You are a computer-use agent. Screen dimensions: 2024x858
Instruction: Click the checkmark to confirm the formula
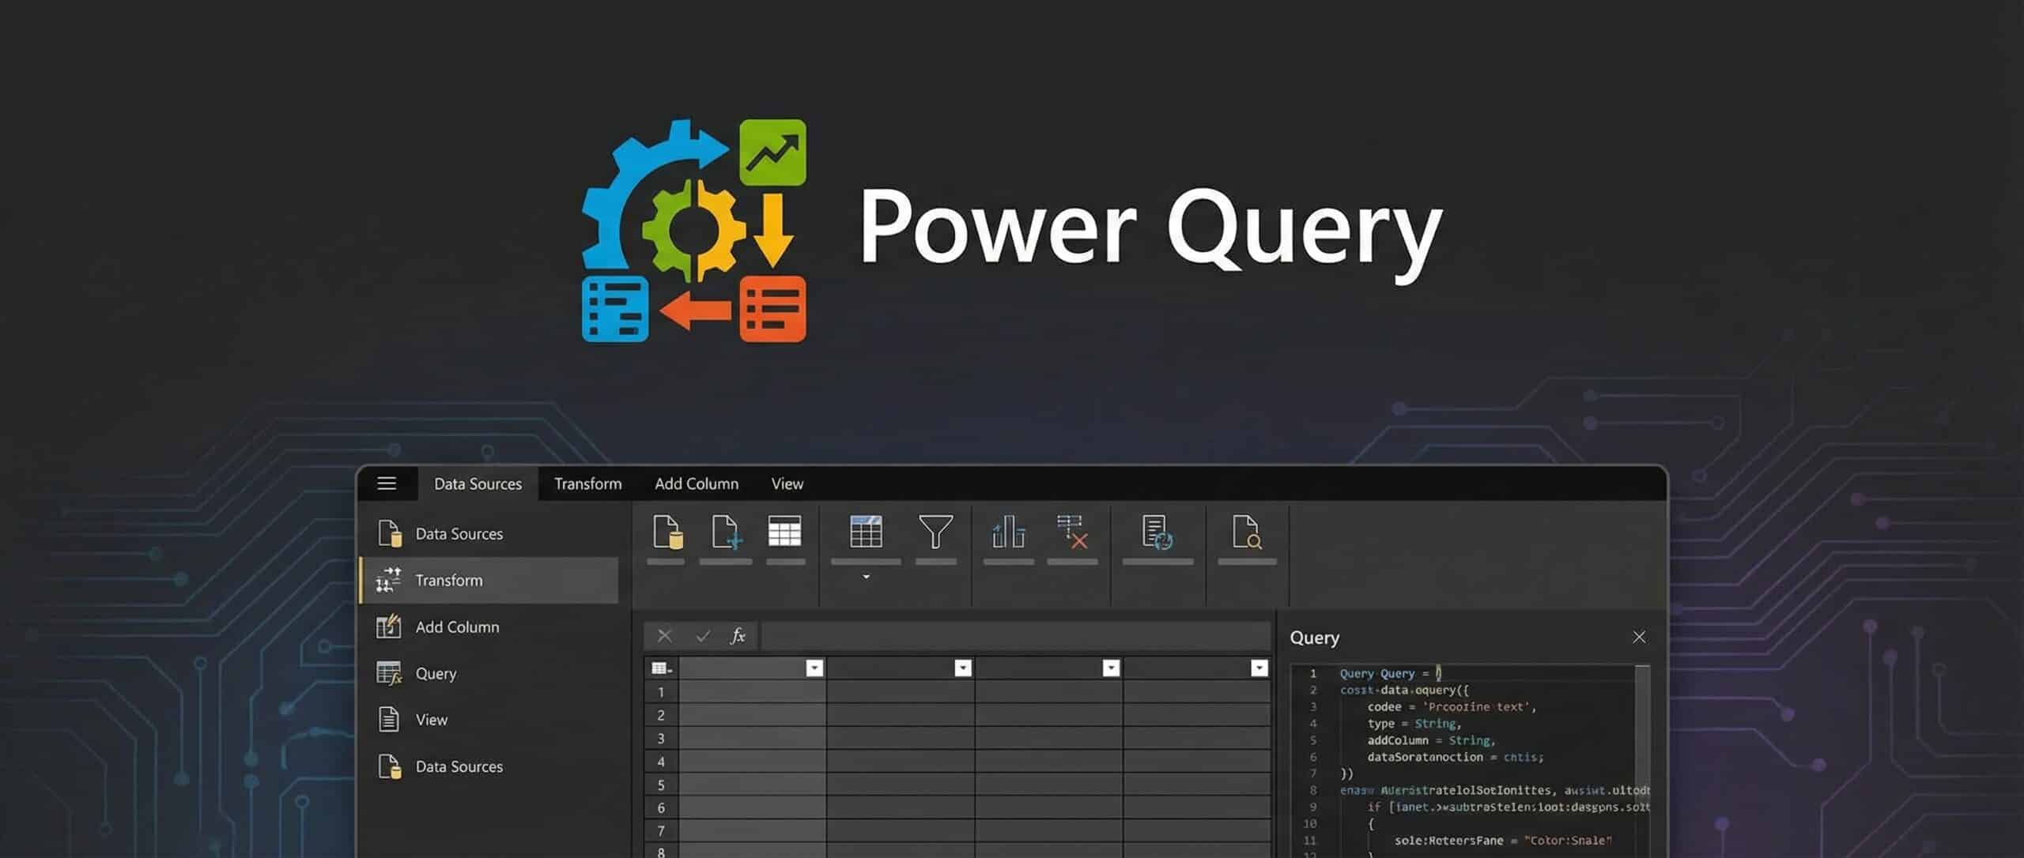(701, 635)
